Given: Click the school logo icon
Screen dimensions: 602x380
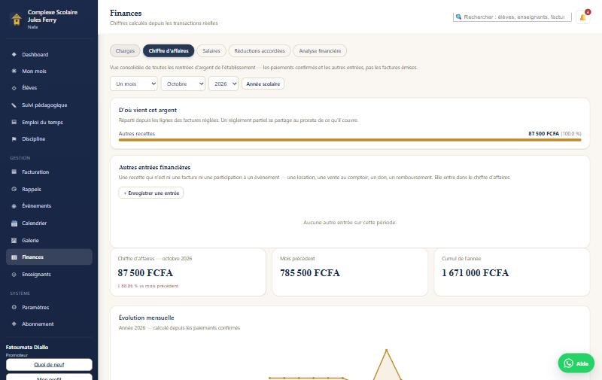Looking at the screenshot, I should coord(17,20).
